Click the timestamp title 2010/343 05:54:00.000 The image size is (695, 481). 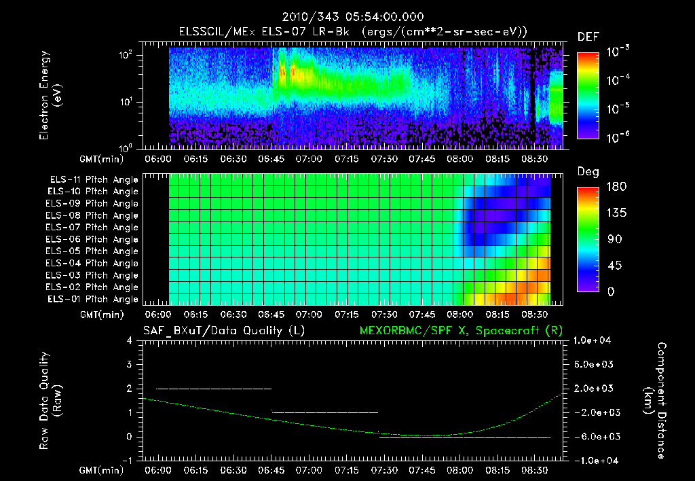(353, 17)
